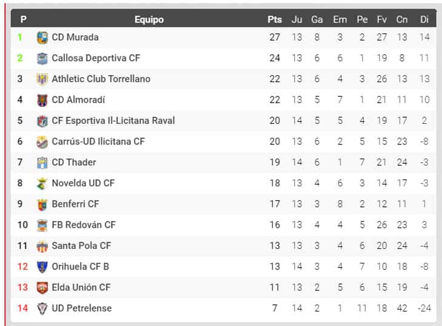Click the Santa Pola CF crest
The width and height of the screenshot is (442, 326).
tap(42, 246)
